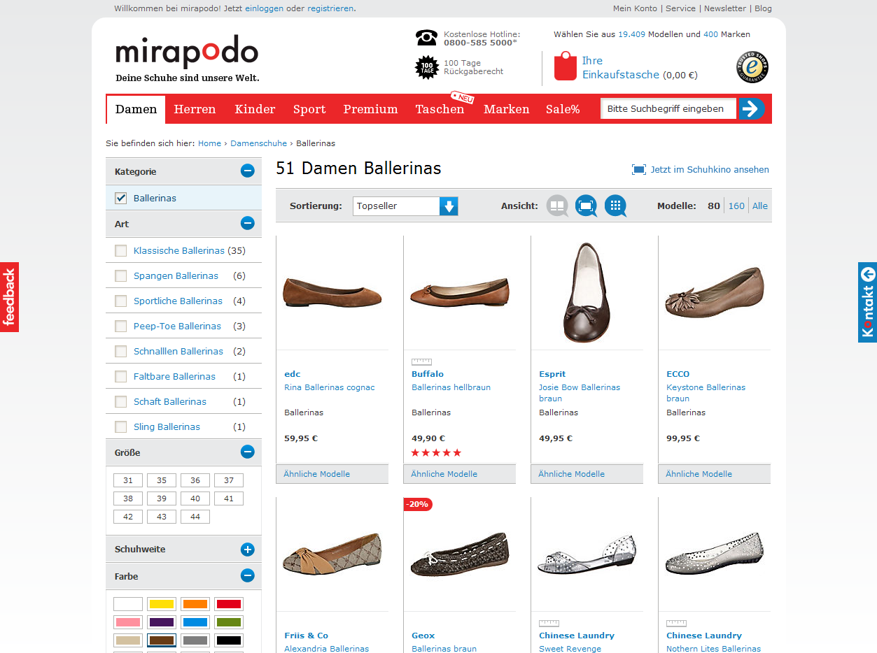Switch to small grid view icon
This screenshot has width=877, height=653.
click(615, 206)
